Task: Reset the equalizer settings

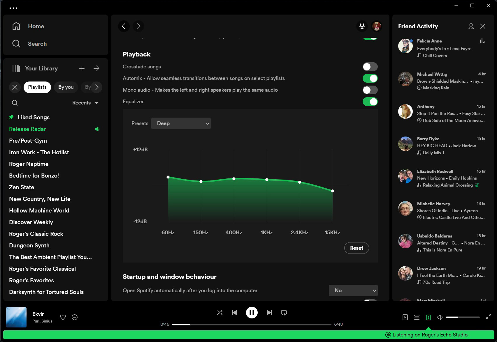Action: [x=357, y=248]
